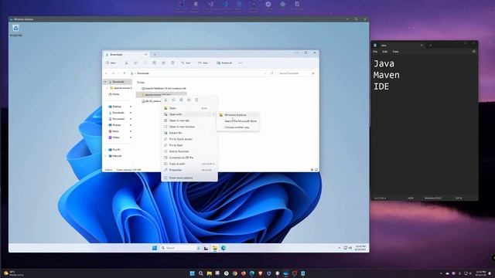Choose Compress to ZIP file

point(189,158)
